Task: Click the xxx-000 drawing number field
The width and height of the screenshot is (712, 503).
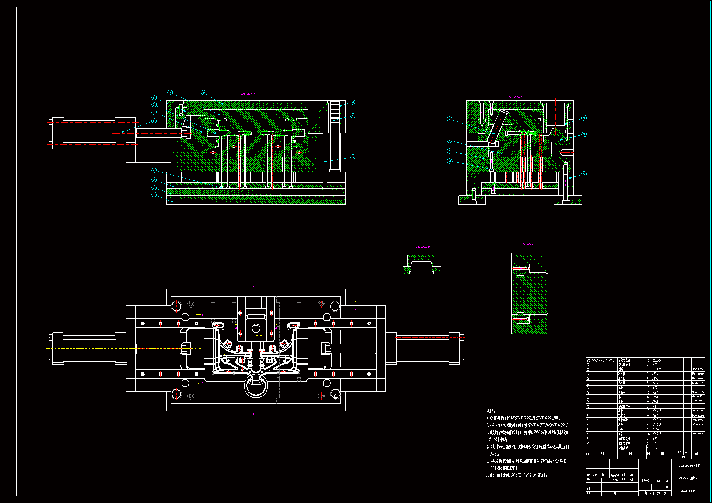Action: click(688, 491)
